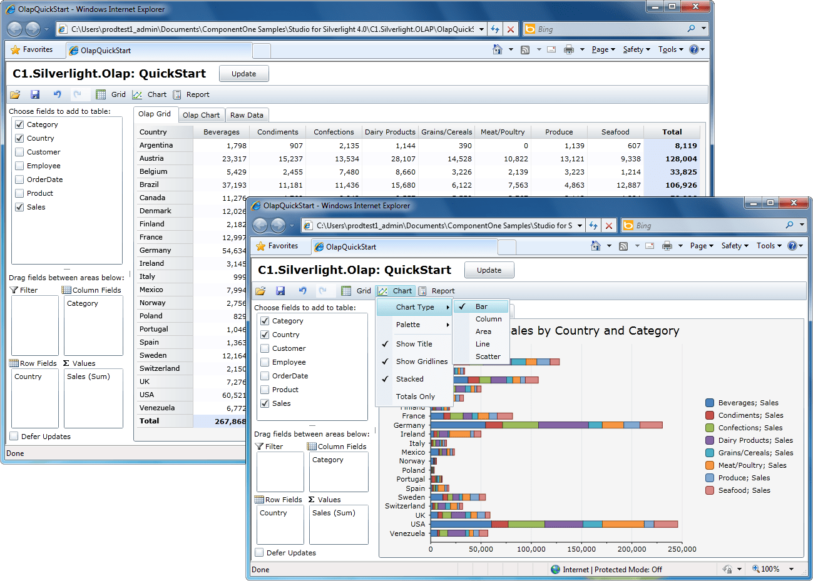Screen dimensions: 813x581
Task: Uncheck Sales field in front window
Action: [x=265, y=403]
